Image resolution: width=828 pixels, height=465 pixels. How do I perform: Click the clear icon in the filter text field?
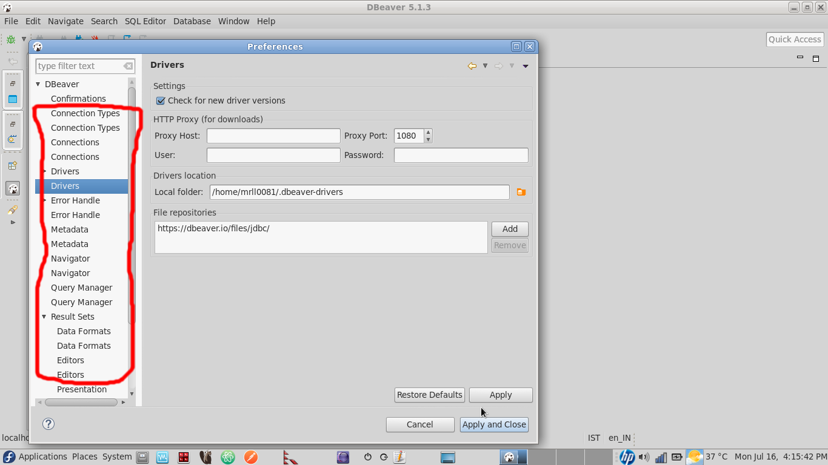(128, 66)
